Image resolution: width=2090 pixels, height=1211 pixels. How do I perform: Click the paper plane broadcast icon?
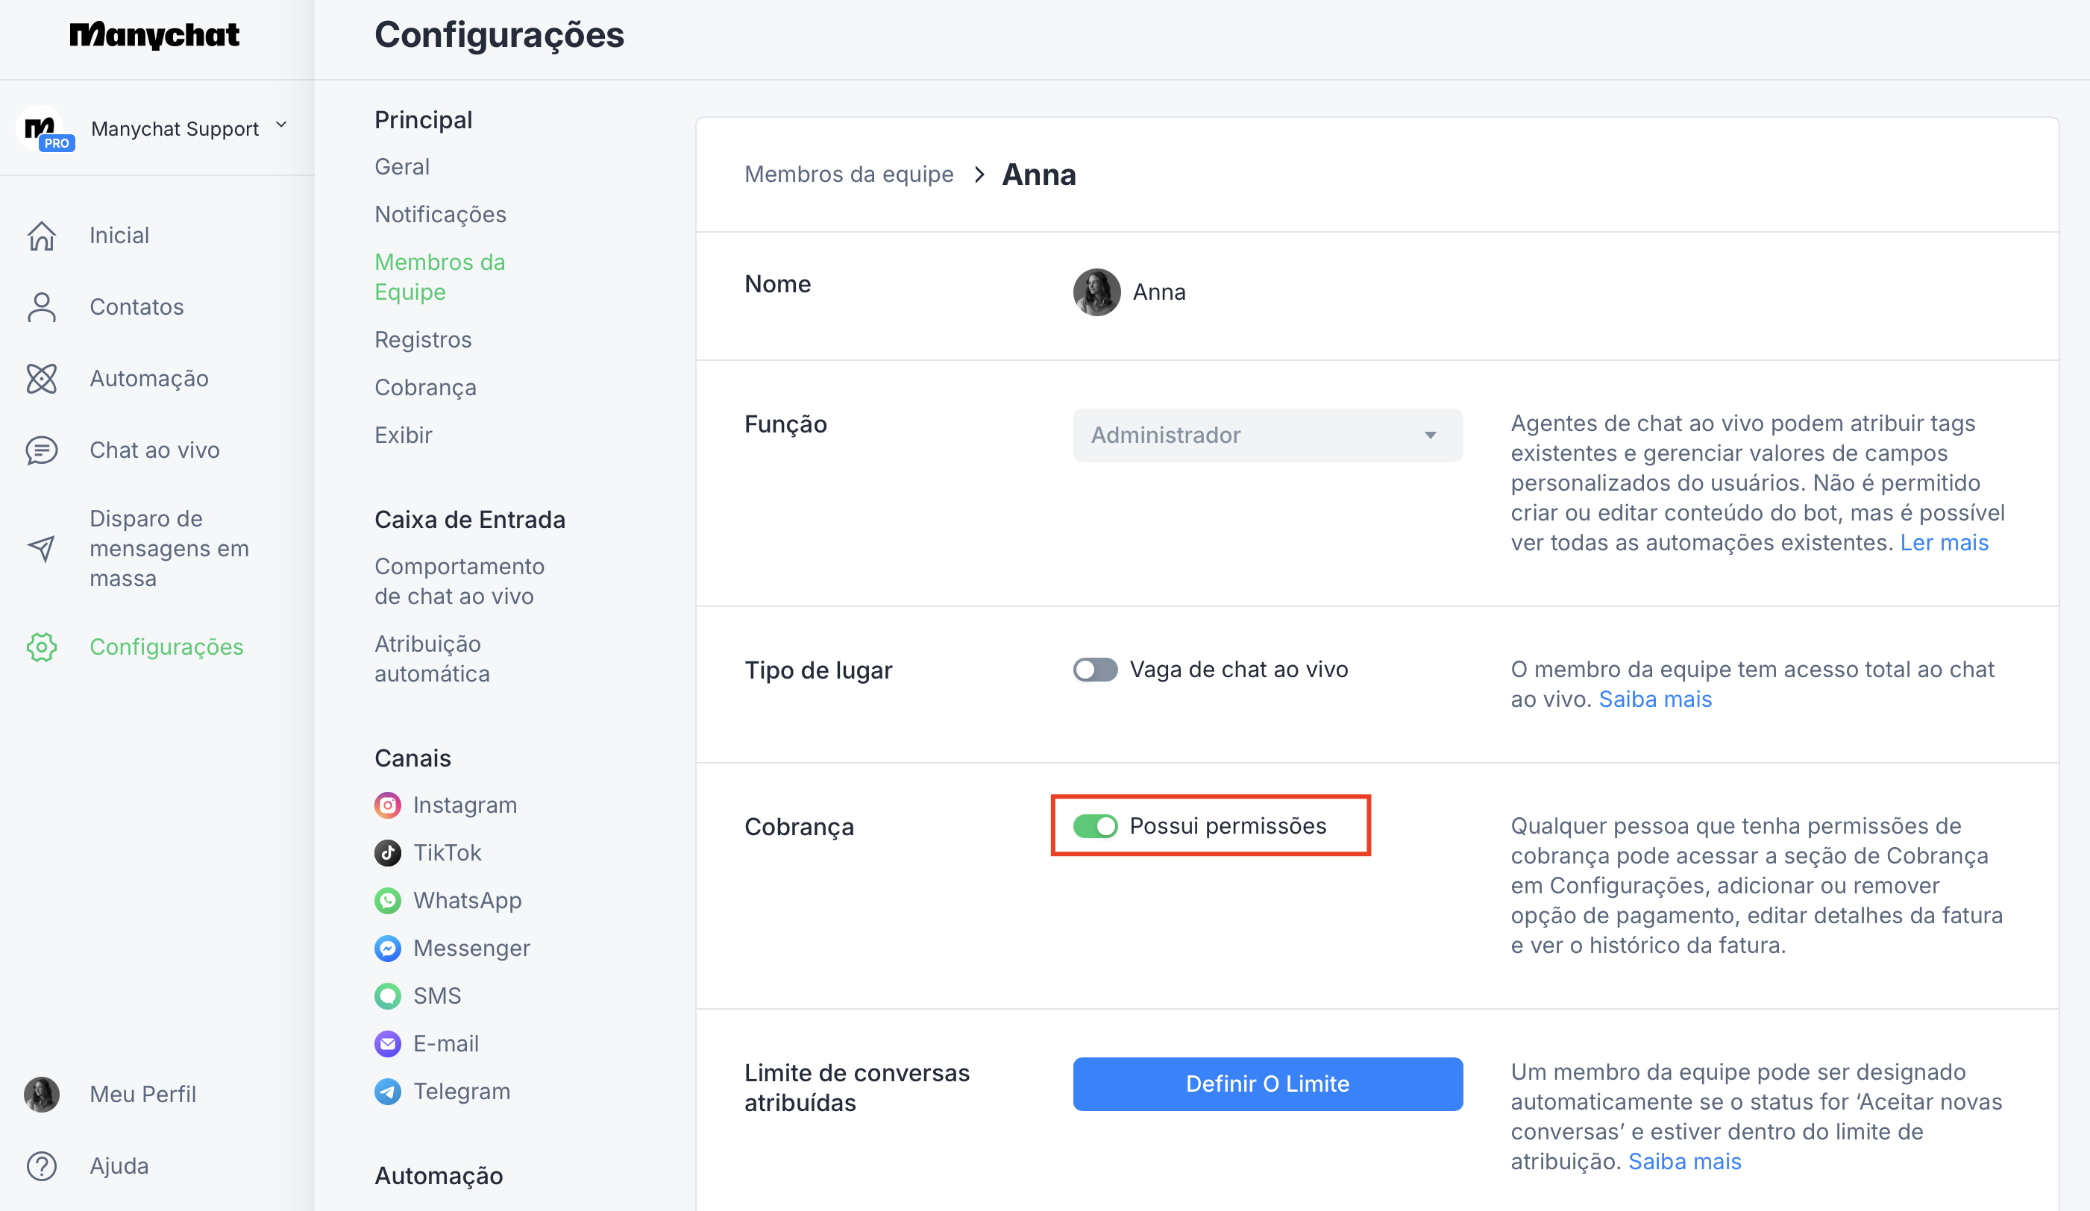point(42,548)
